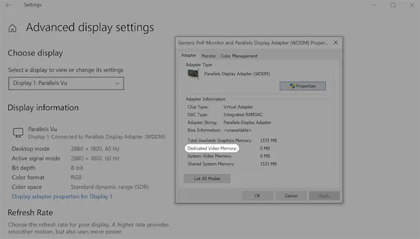Click the Refresh Rate heading

(30, 212)
